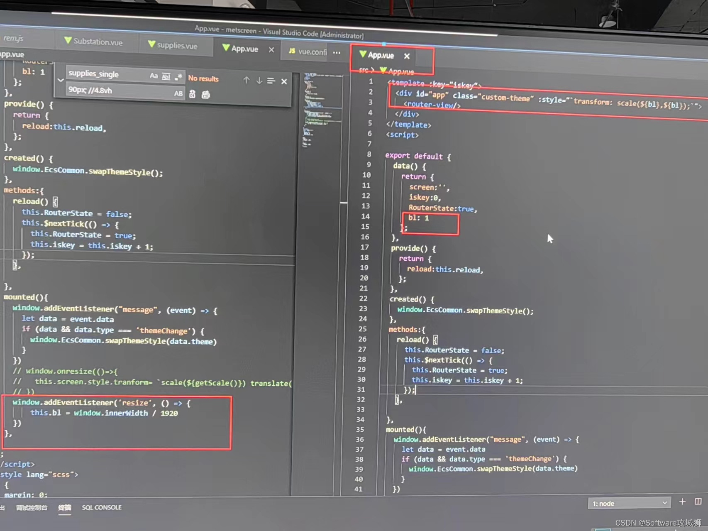Collapse the replace row chevron
Viewport: 708px width, 531px height.
point(61,80)
